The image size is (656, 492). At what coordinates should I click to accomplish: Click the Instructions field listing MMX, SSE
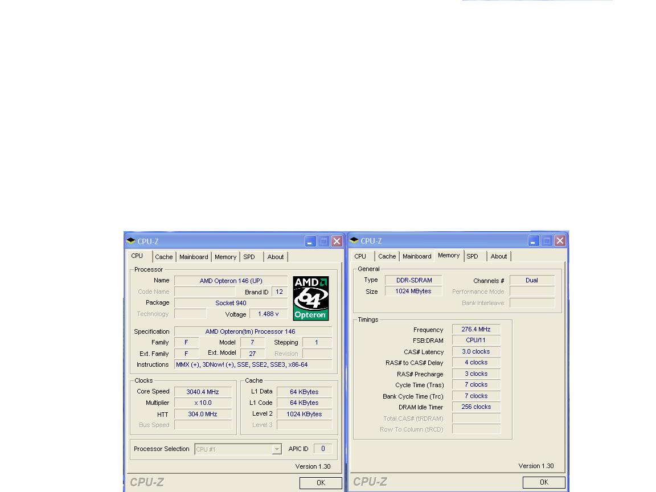(253, 364)
